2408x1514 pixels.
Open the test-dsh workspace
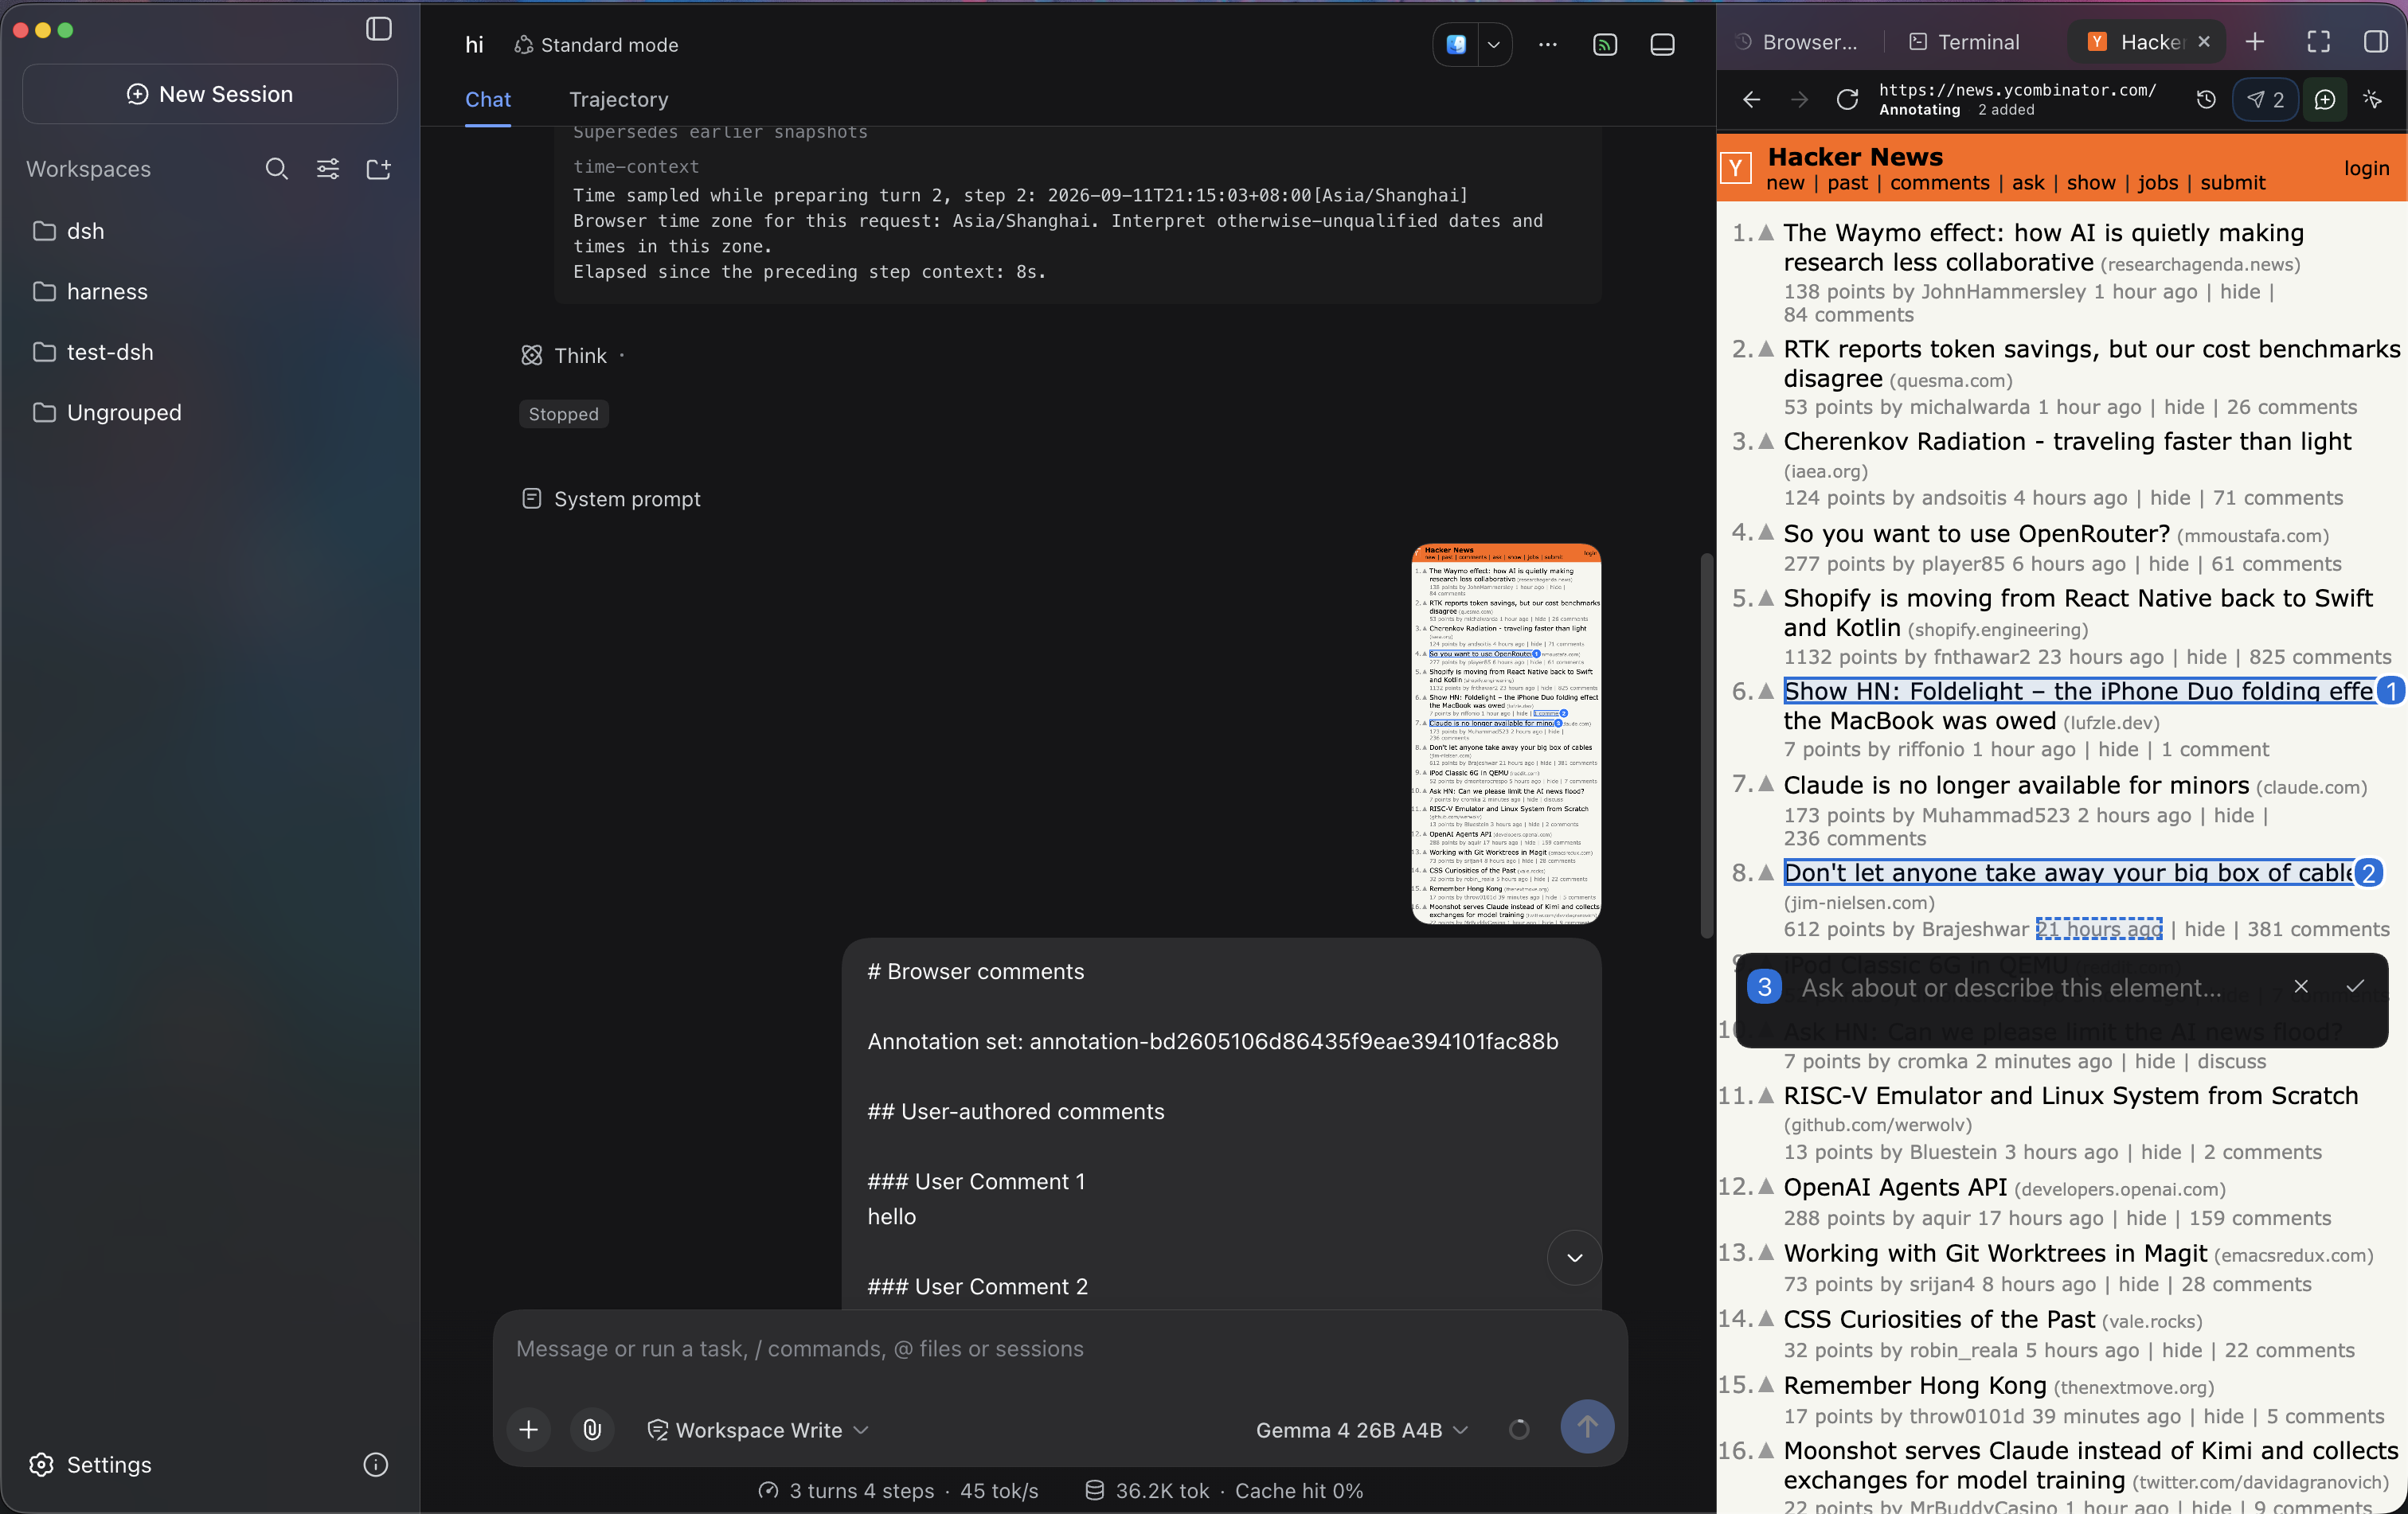tap(210, 352)
